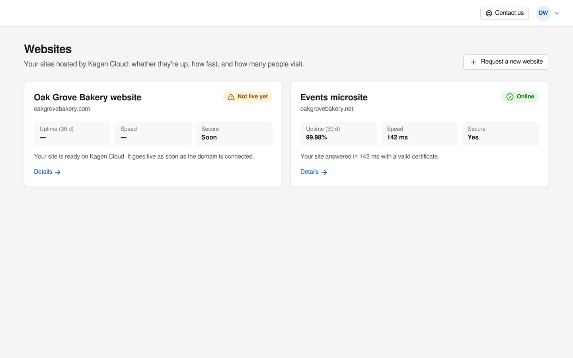Image resolution: width=573 pixels, height=358 pixels.
Task: Open Details for Oak Grove Bakery website
Action: (47, 172)
